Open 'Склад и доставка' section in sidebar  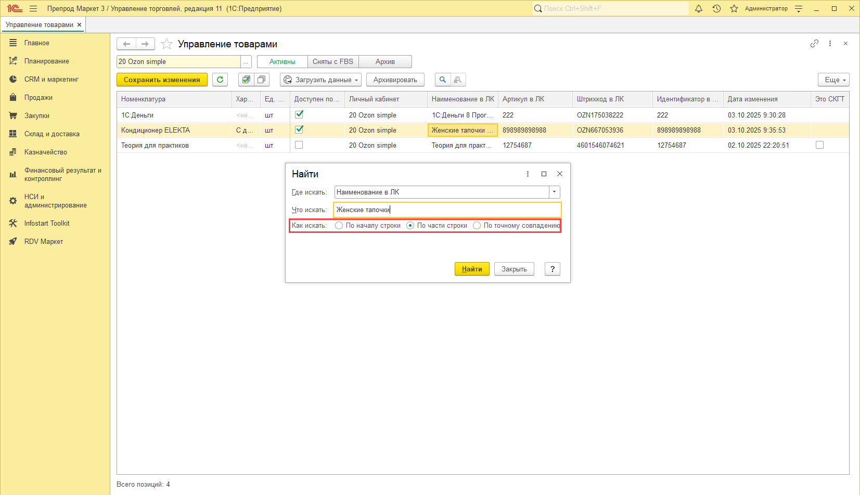tap(52, 134)
